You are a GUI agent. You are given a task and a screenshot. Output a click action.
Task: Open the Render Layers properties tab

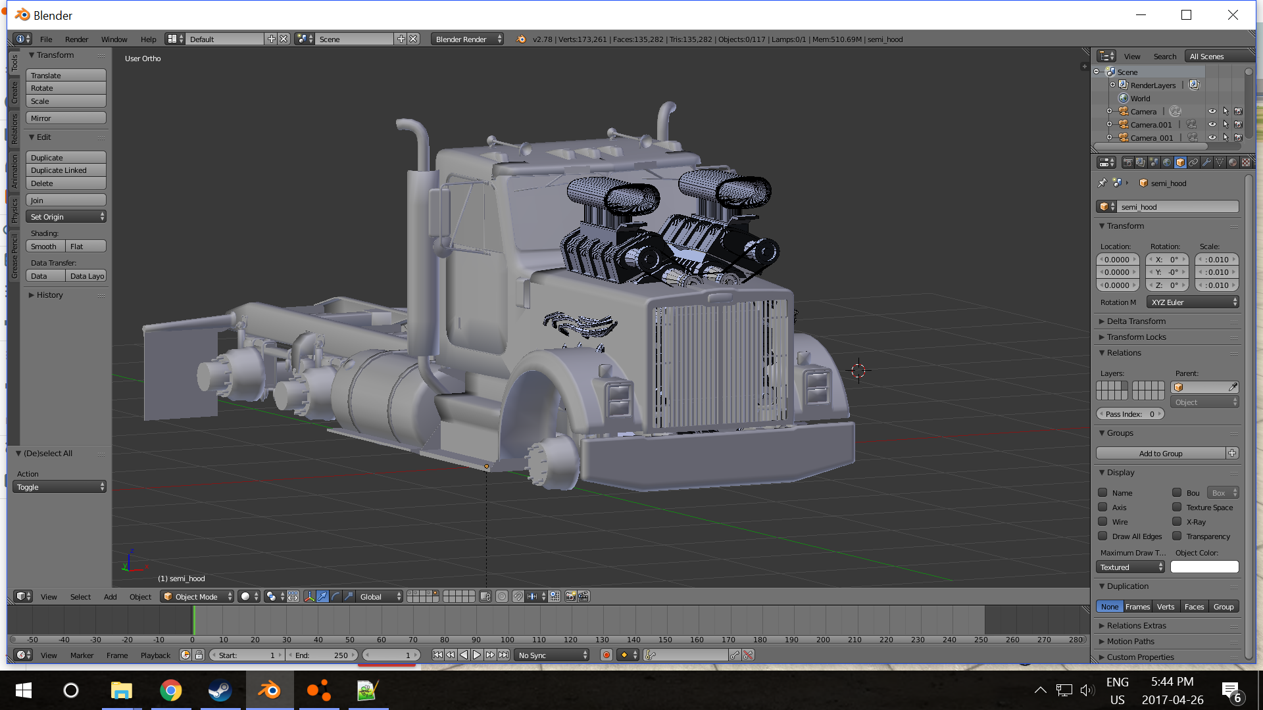tap(1141, 162)
